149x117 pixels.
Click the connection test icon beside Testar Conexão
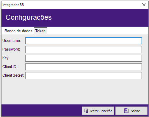(x=86, y=111)
